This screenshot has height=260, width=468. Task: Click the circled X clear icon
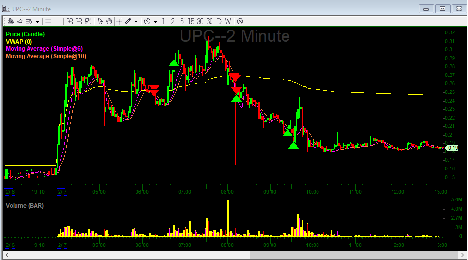point(240,21)
